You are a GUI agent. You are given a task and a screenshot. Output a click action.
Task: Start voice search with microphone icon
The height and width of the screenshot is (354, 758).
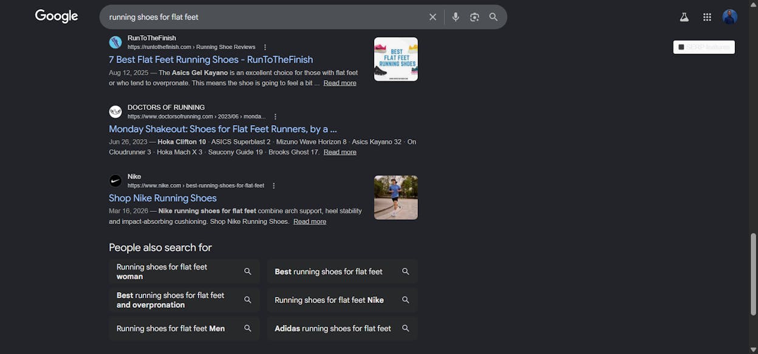[456, 17]
